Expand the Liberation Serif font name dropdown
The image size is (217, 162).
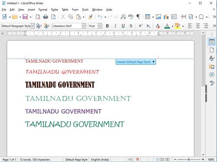pyautogui.click(x=84, y=26)
